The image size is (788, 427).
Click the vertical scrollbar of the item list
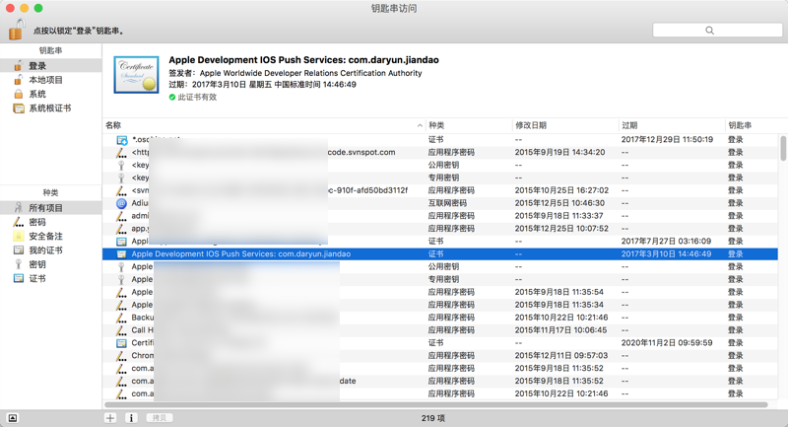pos(783,148)
